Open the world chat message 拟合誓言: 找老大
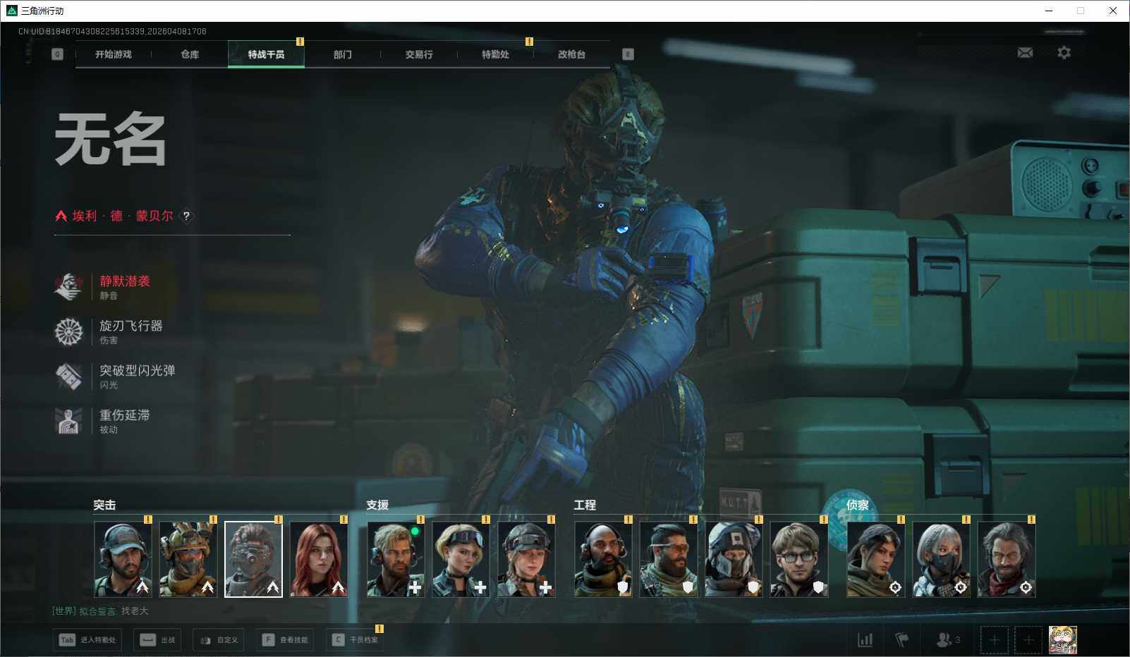The width and height of the screenshot is (1130, 657). [x=100, y=611]
